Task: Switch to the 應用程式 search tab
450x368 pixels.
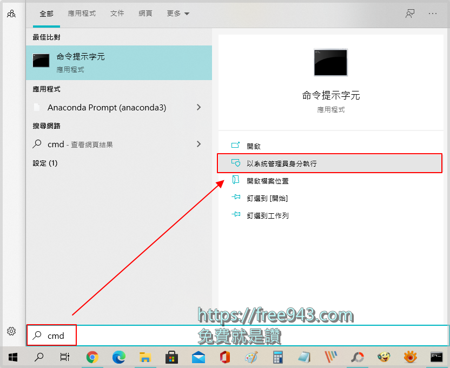Action: coord(82,14)
